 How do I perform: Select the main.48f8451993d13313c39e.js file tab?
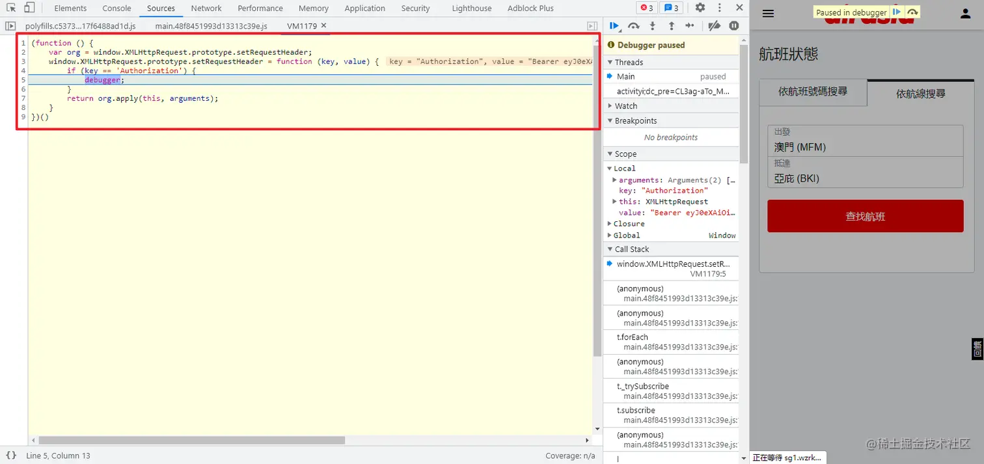[x=212, y=26]
